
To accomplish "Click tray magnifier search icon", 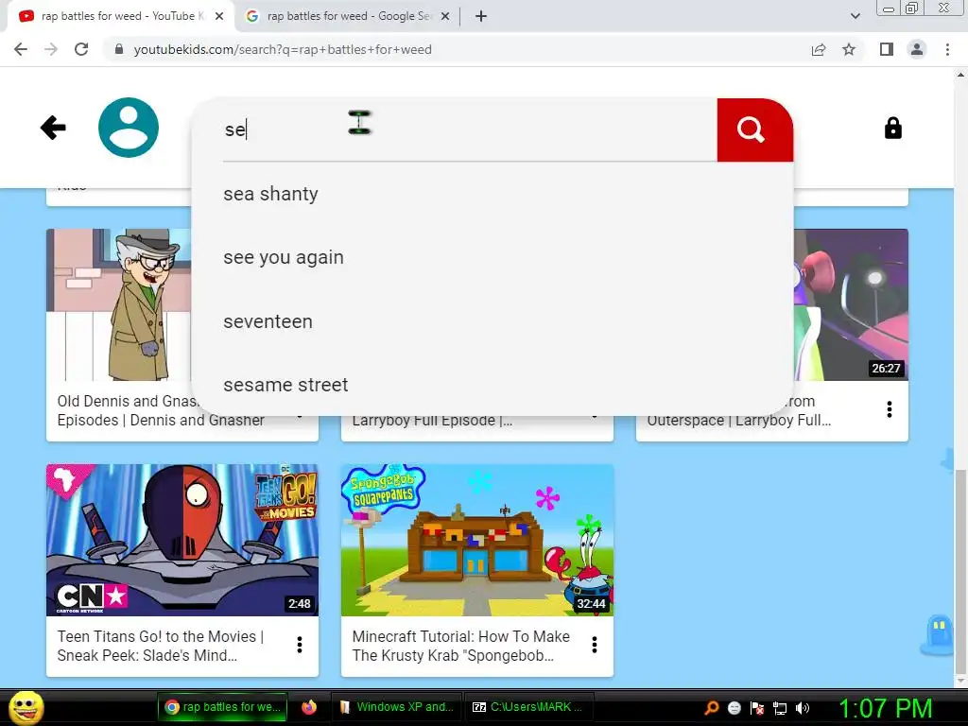I will point(712,707).
